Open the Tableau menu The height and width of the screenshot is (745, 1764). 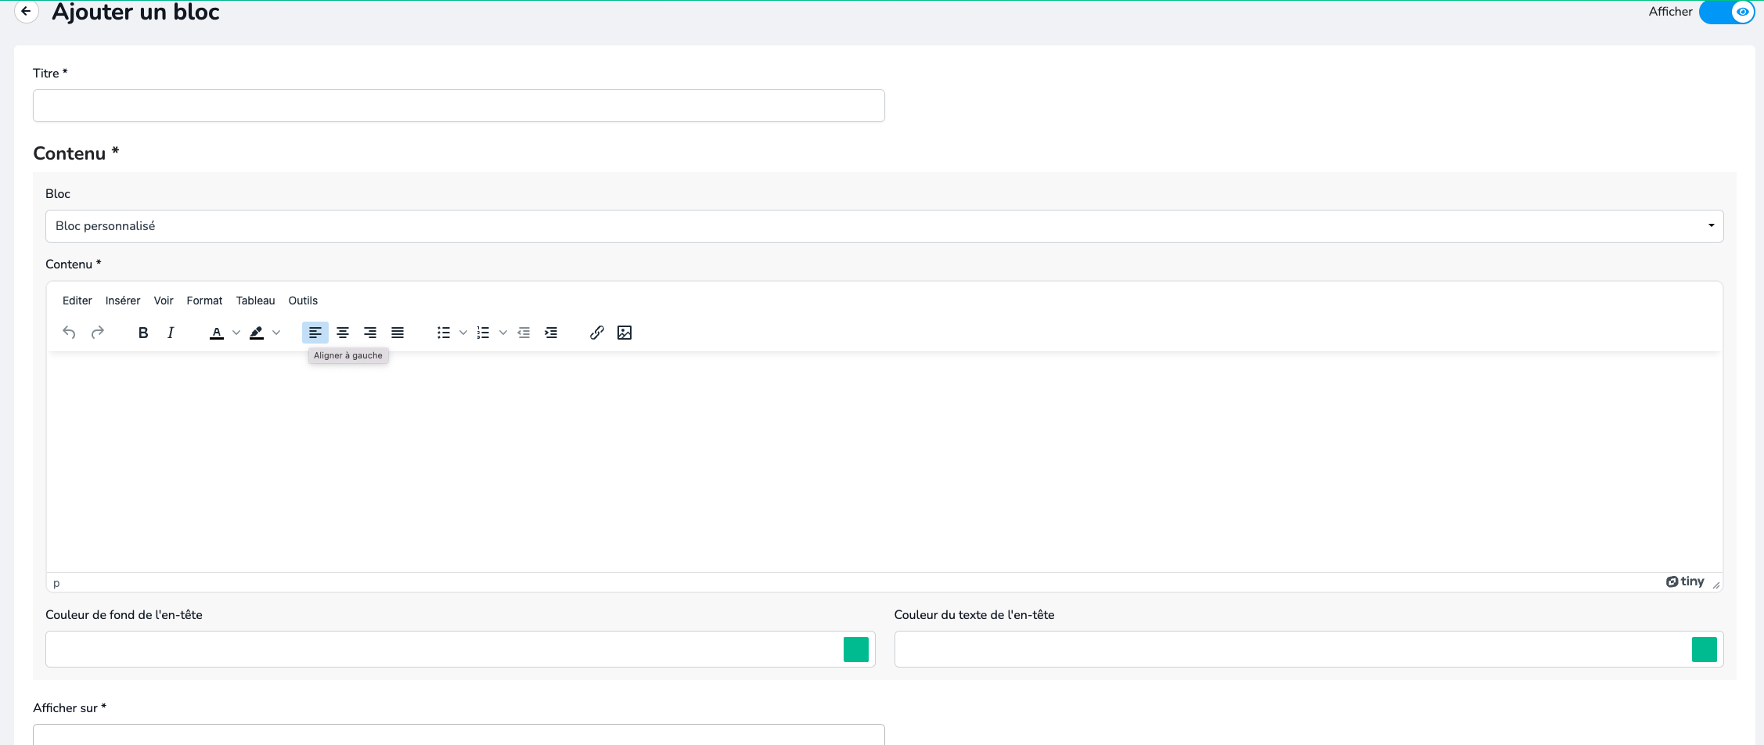pyautogui.click(x=255, y=301)
